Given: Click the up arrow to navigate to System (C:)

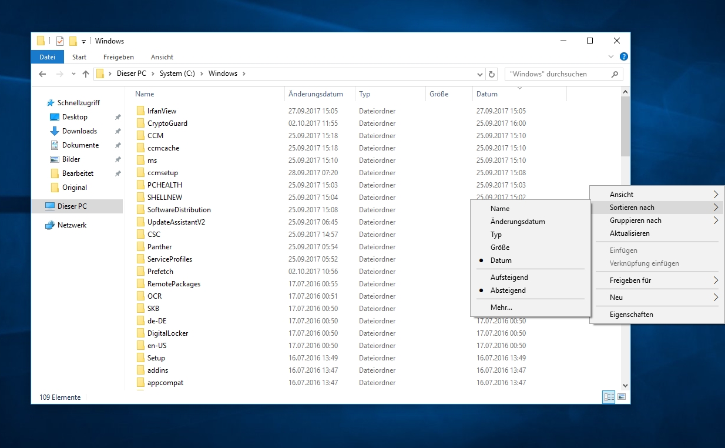Looking at the screenshot, I should point(85,73).
